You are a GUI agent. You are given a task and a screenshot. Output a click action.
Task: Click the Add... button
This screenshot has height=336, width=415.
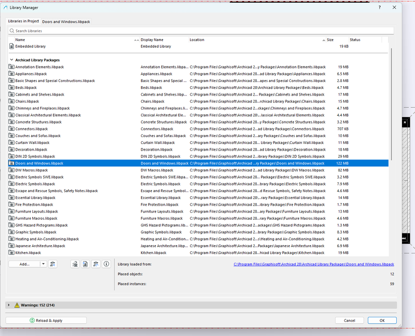24,264
